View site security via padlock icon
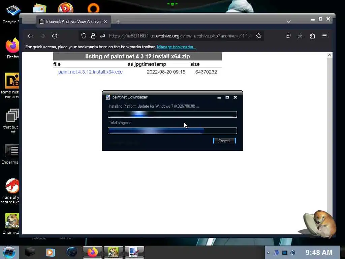Image resolution: width=345 pixels, height=259 pixels. (x=93, y=36)
